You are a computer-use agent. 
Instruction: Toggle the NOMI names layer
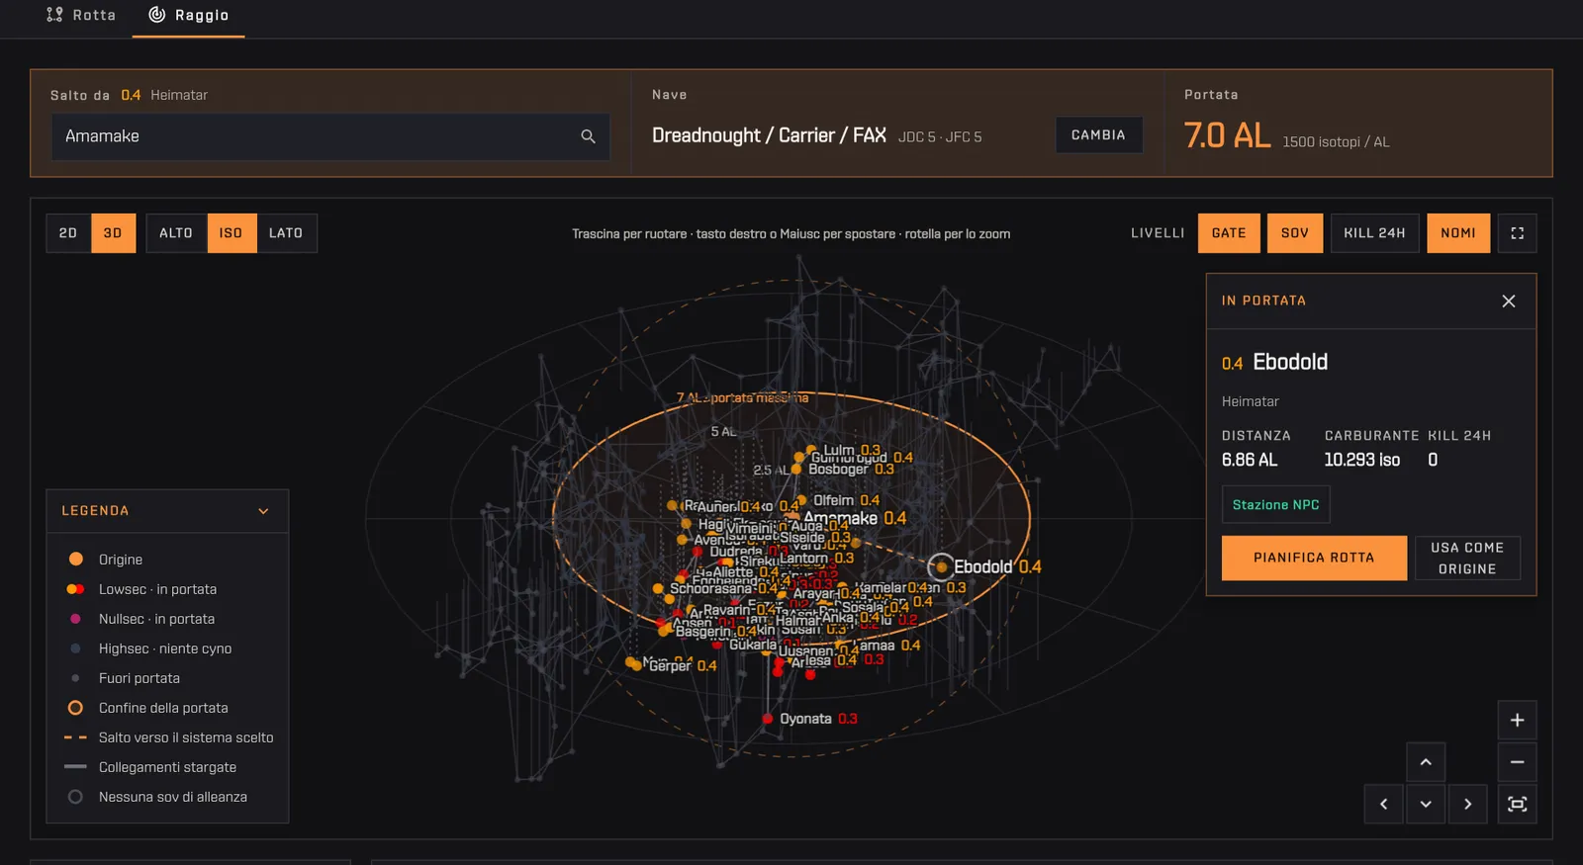(x=1458, y=233)
